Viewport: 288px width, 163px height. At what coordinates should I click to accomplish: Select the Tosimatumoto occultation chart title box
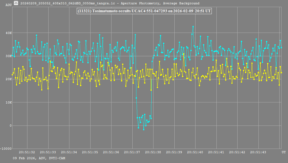tap(144, 11)
